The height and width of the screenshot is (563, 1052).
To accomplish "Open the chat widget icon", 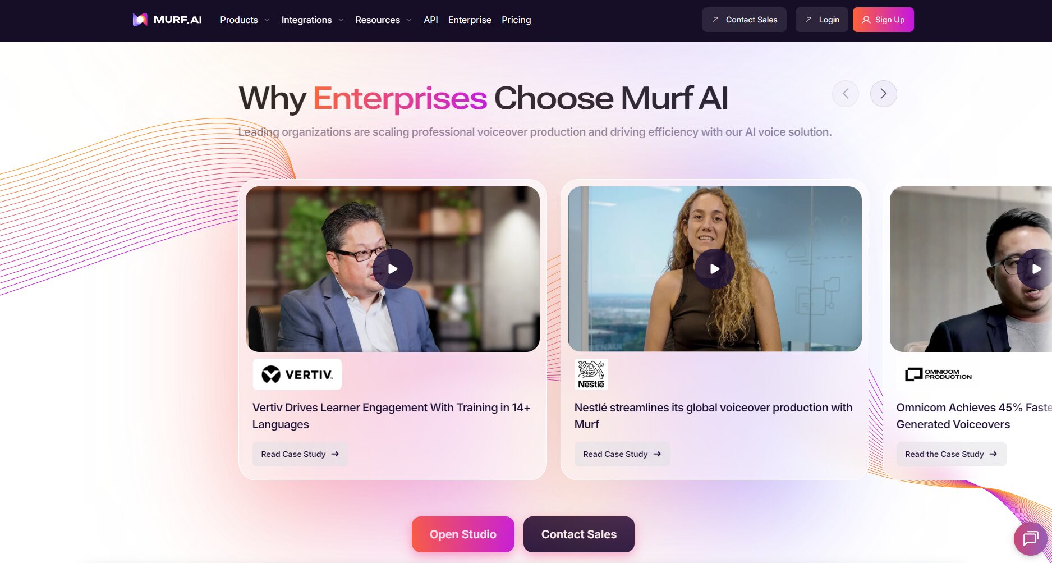I will pyautogui.click(x=1030, y=539).
